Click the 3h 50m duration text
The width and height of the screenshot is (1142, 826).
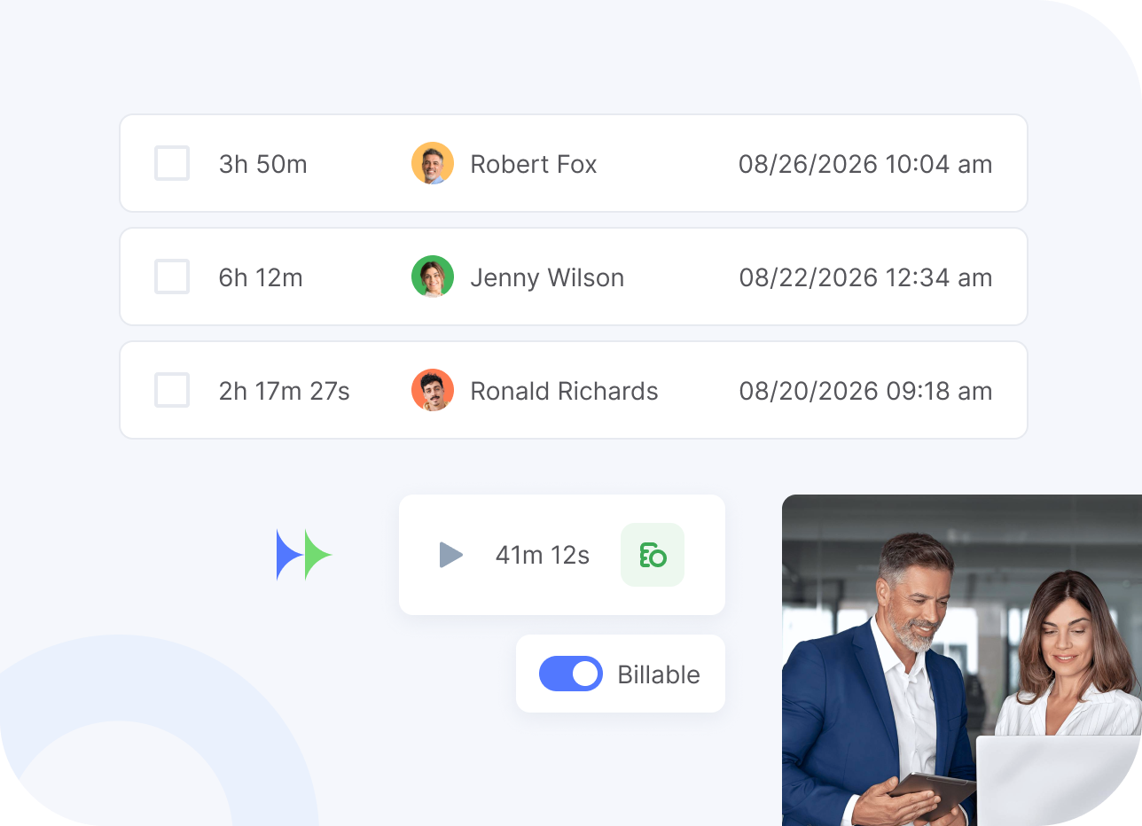tap(263, 165)
